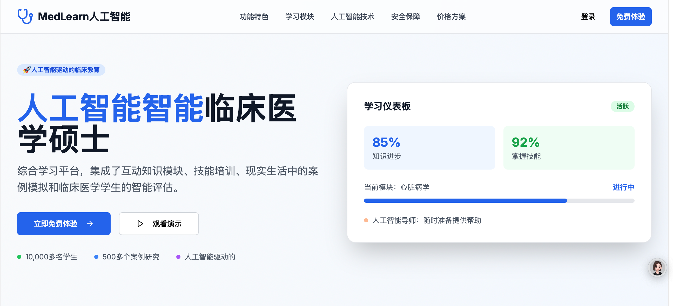The image size is (673, 306).
Task: Open the 功能特色 nav item
Action: tap(254, 17)
